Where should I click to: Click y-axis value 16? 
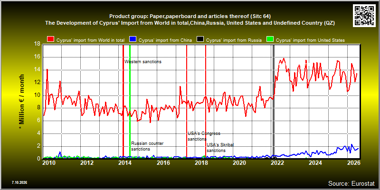point(38,57)
